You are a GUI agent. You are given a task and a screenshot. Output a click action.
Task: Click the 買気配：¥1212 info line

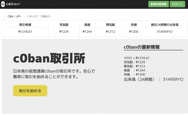click(x=134, y=66)
